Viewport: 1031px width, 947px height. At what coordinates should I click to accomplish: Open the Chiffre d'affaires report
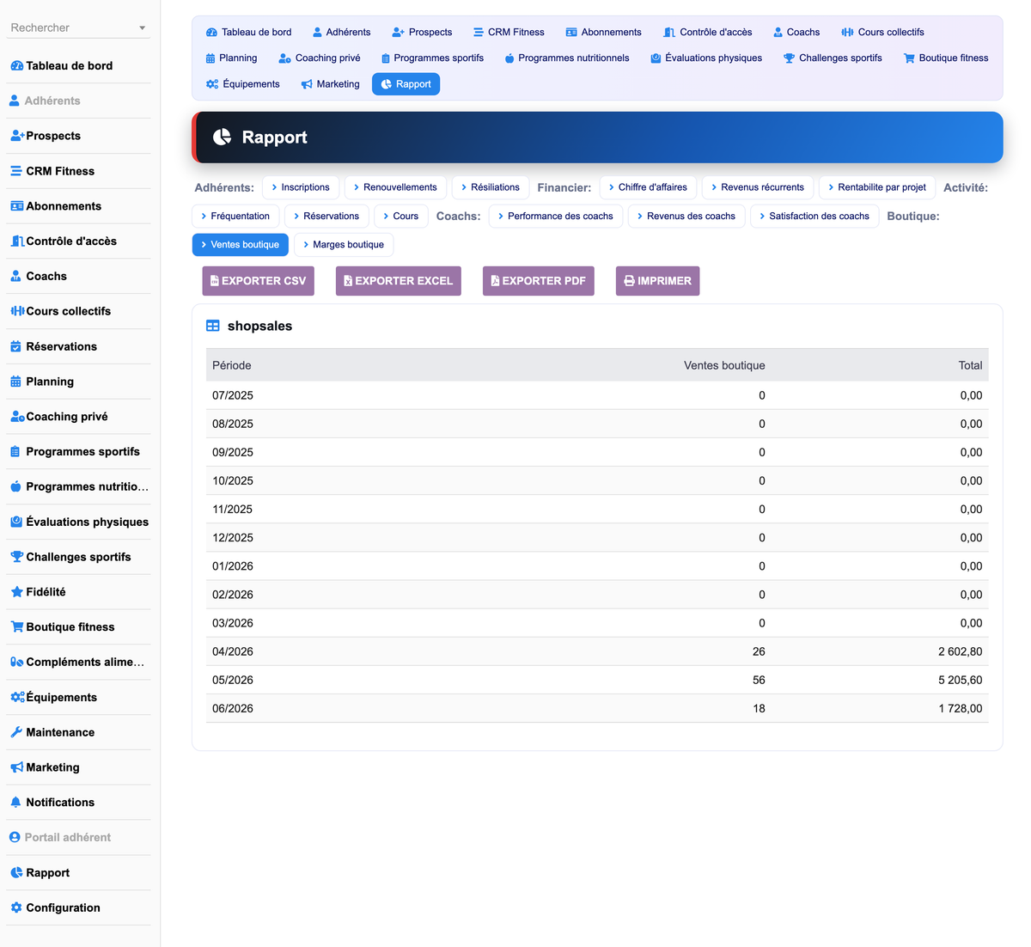click(x=648, y=187)
